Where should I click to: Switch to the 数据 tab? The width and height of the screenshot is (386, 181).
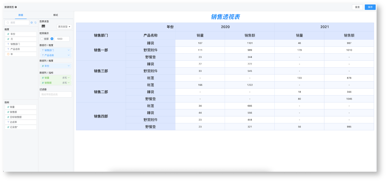coord(21,15)
